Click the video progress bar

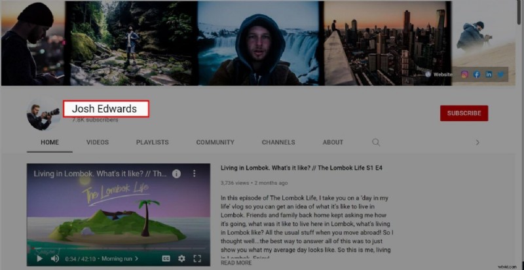point(119,248)
